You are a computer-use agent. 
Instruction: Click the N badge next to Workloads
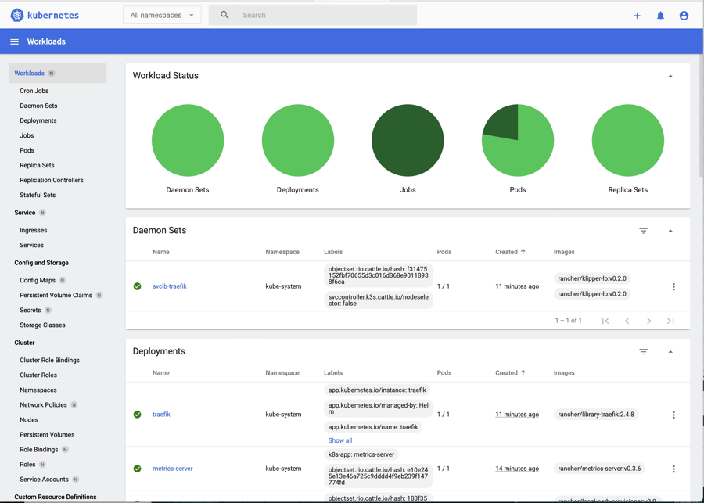click(52, 74)
